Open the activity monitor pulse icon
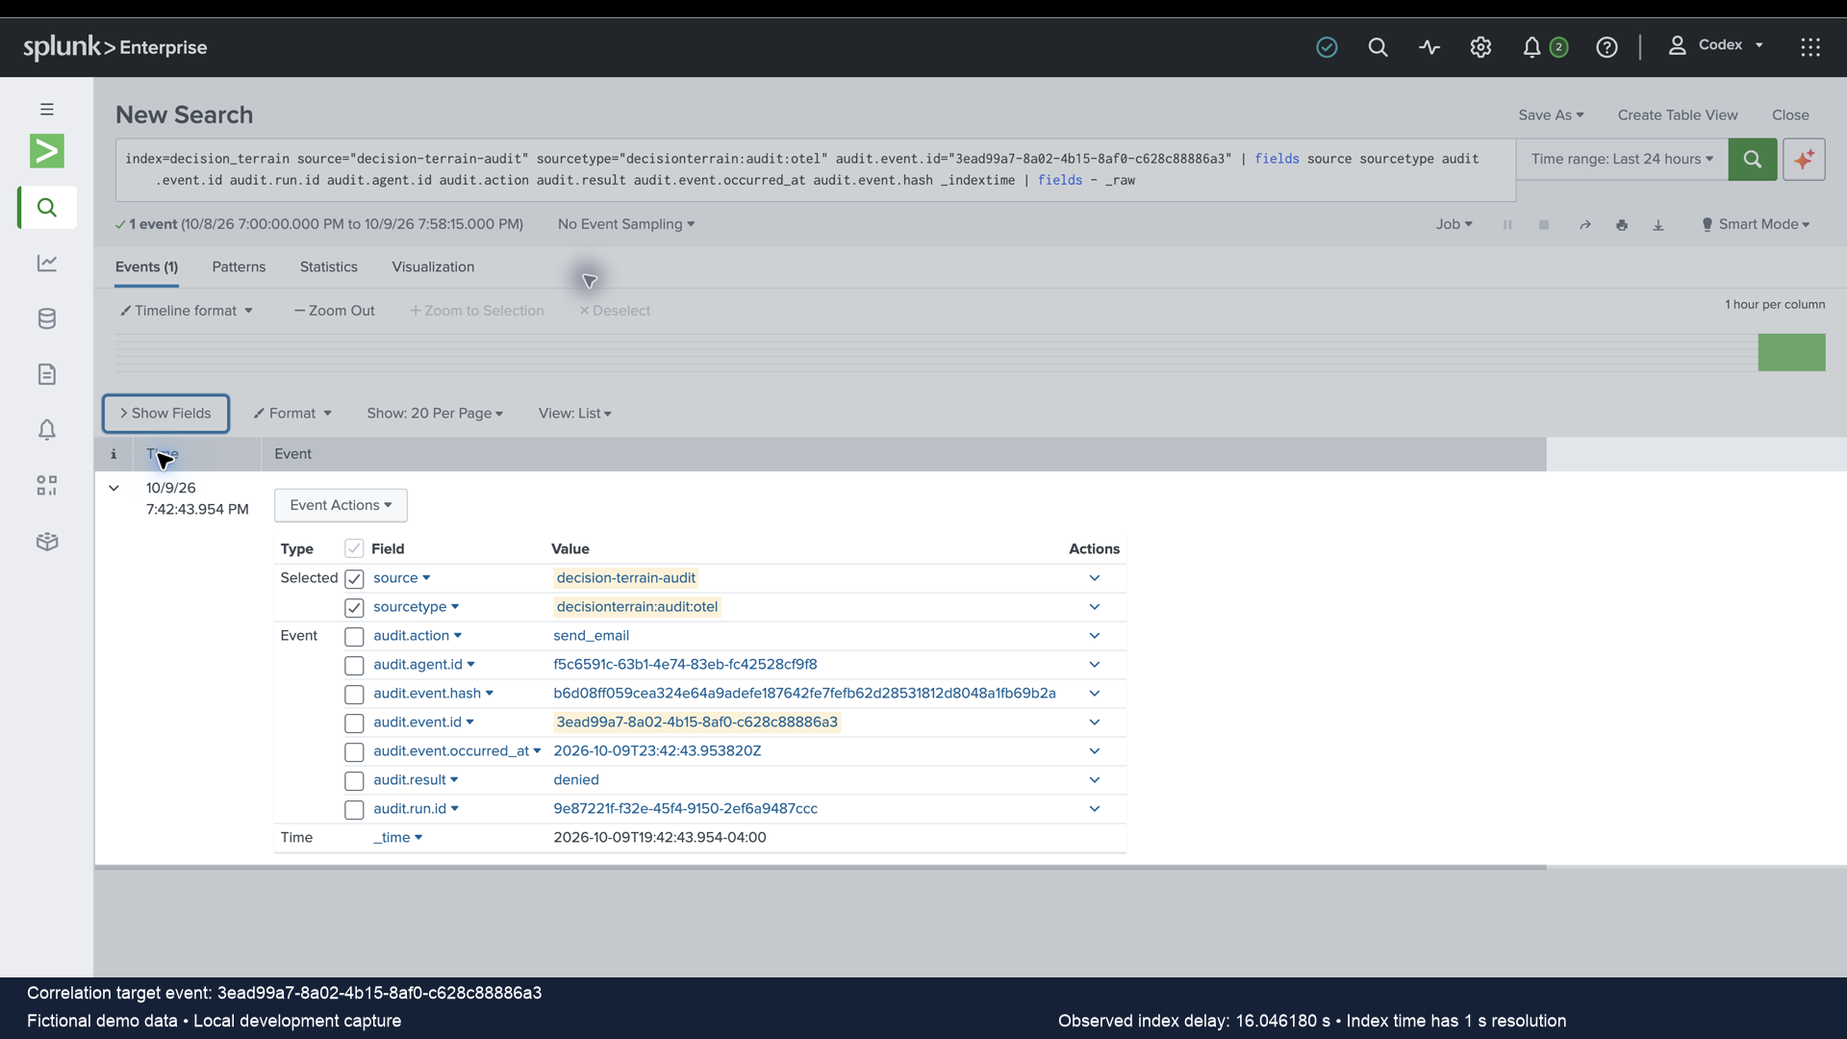This screenshot has width=1847, height=1039. (x=1430, y=47)
